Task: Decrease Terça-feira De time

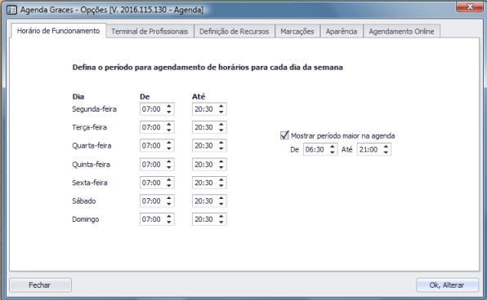Action: (x=168, y=130)
